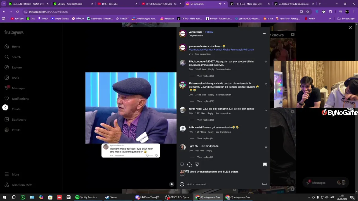Open the emoji picker in comment box

click(x=182, y=184)
